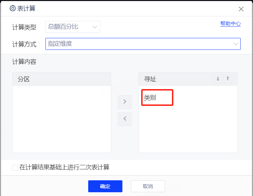
Task: Click the 寻址 list header title
Action: click(150, 79)
